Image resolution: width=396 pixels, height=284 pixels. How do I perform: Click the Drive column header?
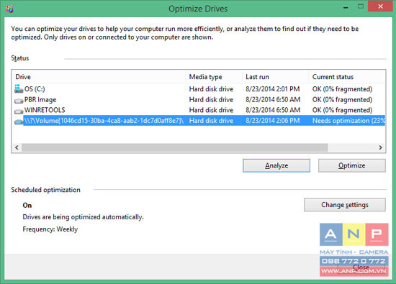99,77
